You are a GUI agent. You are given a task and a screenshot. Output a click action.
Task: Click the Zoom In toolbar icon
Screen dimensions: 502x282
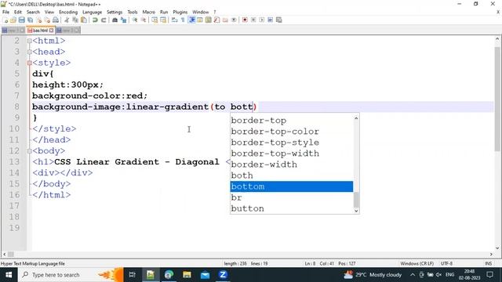coord(135,20)
